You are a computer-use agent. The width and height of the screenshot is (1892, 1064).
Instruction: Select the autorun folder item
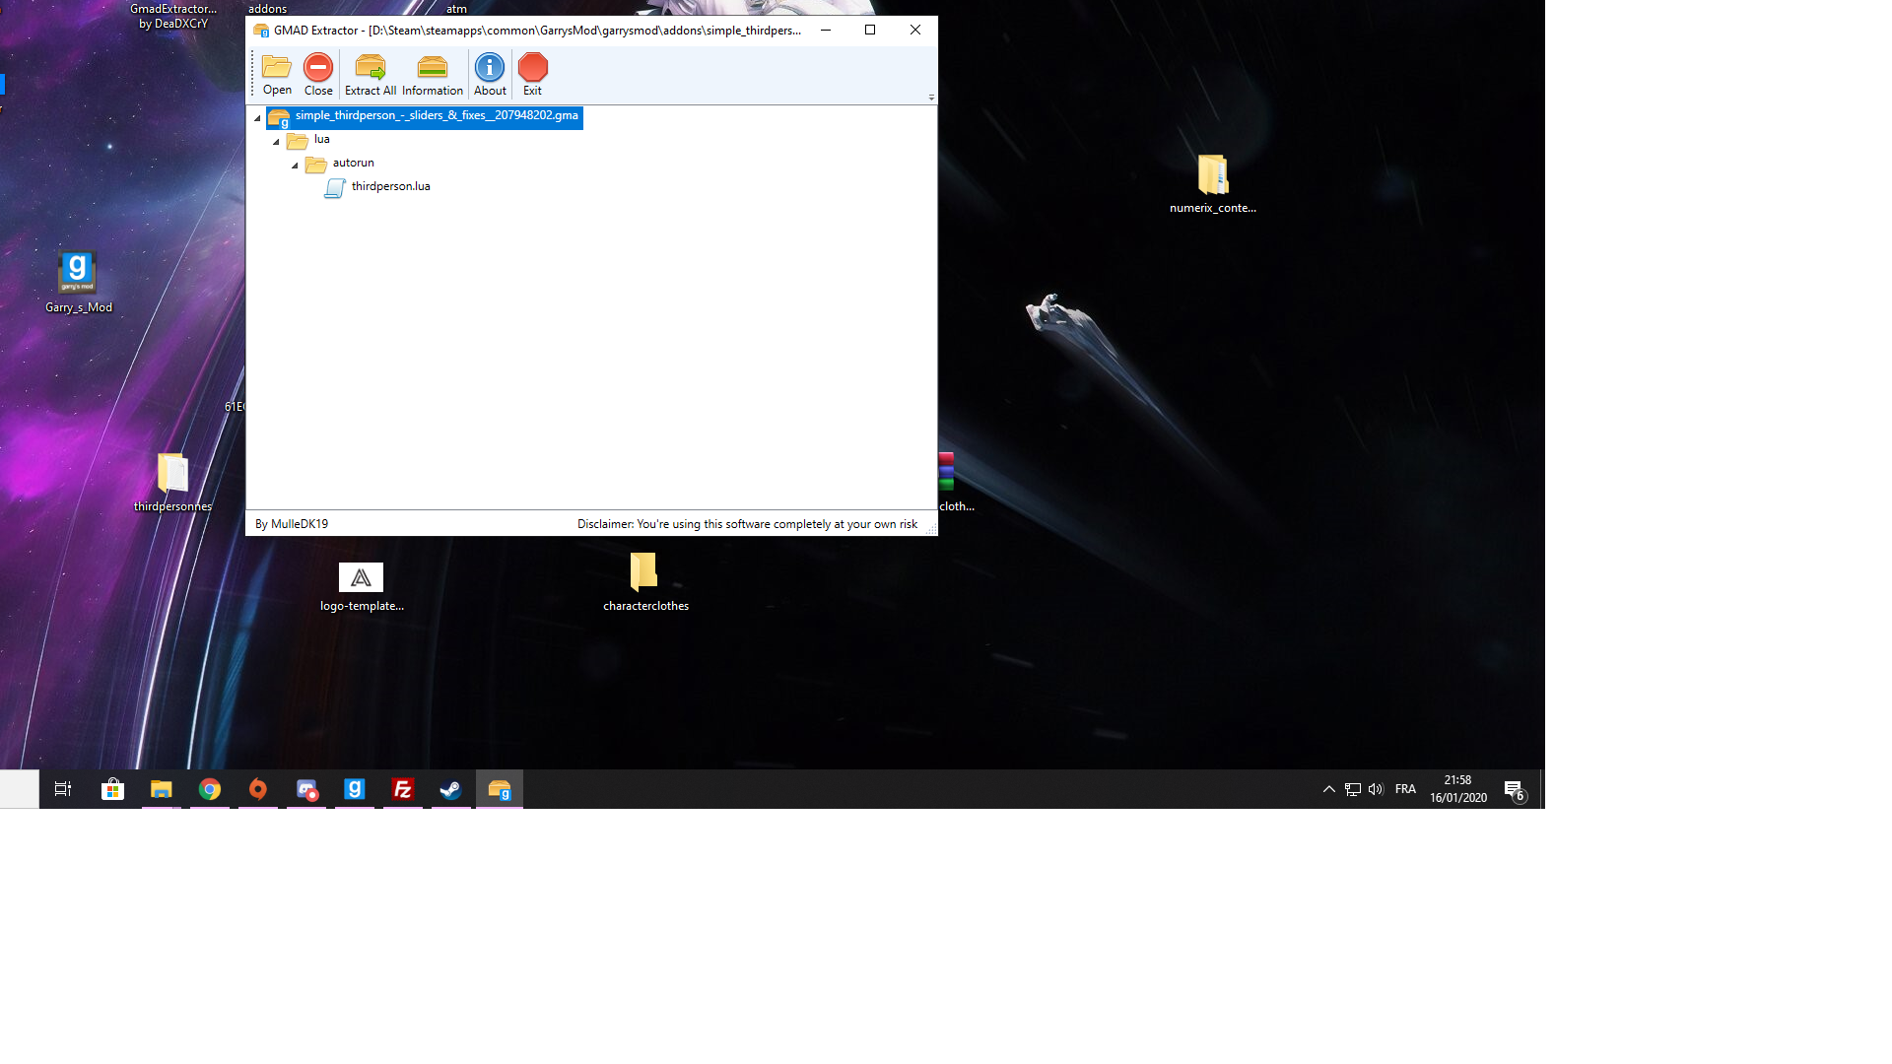(352, 163)
